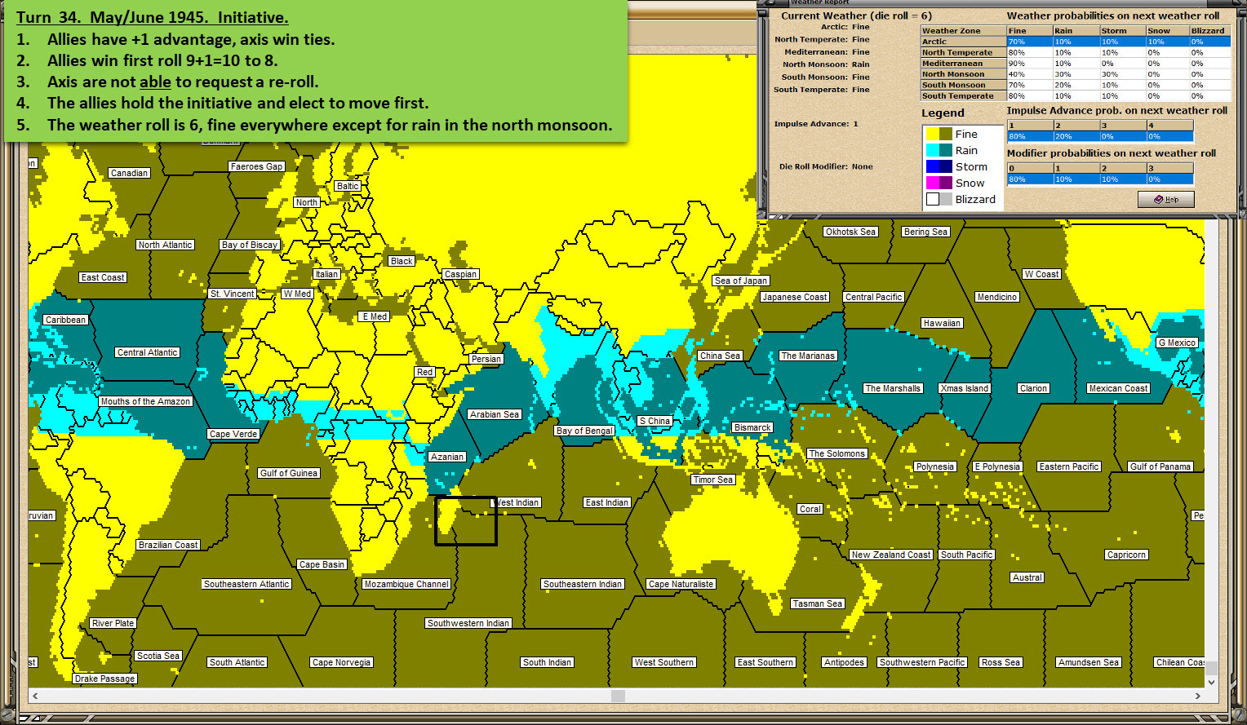
Task: Click the Marshalls sea area label
Action: (893, 388)
